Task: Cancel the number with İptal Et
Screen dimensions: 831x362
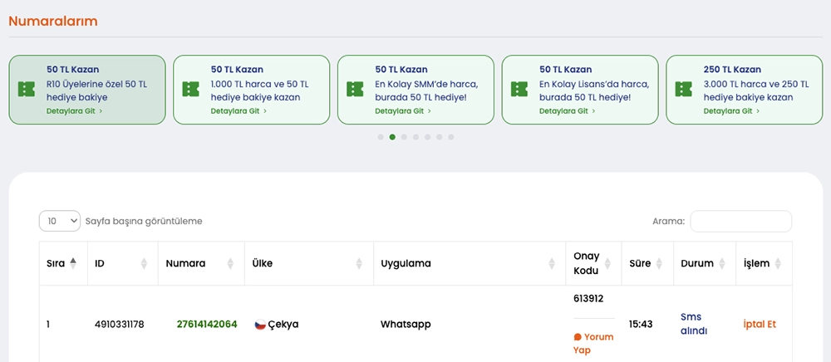Action: pos(759,324)
